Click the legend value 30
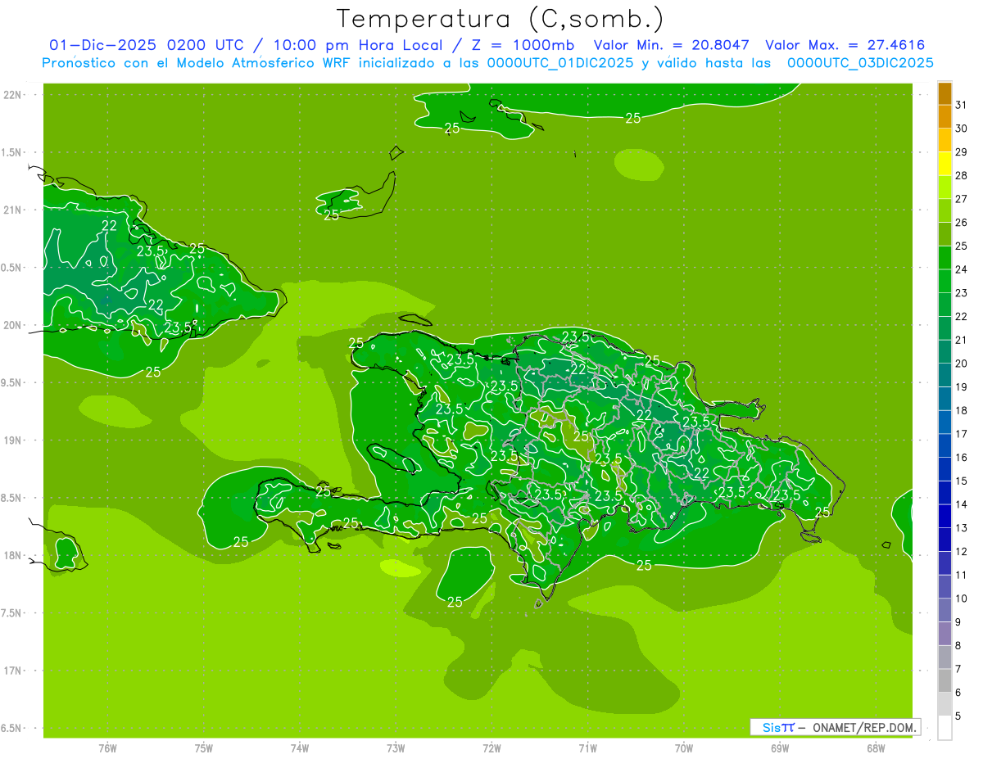This screenshot has height=759, width=983. tap(962, 129)
